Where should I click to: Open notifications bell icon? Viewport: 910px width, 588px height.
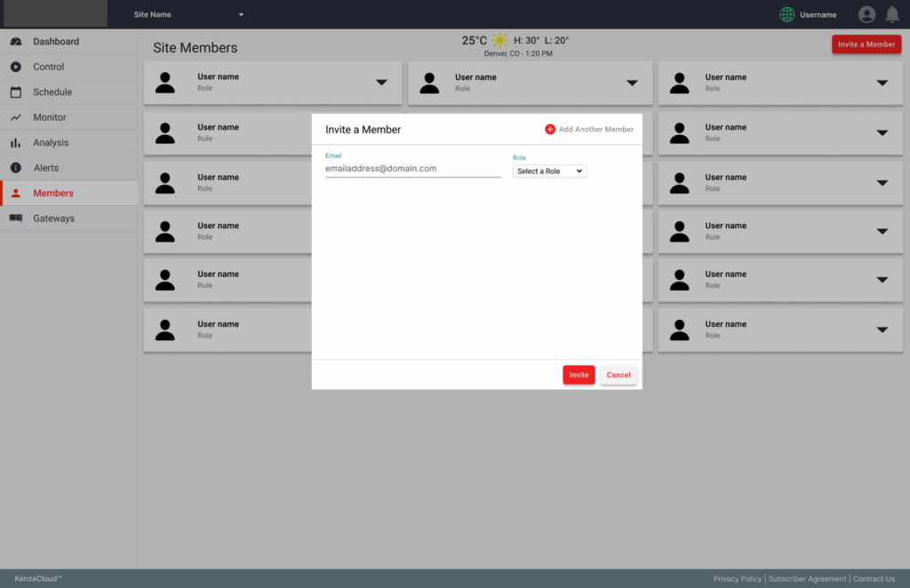point(892,14)
